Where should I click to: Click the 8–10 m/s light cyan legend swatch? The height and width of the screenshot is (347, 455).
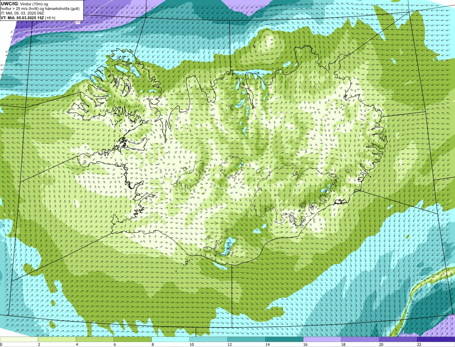(x=171, y=339)
